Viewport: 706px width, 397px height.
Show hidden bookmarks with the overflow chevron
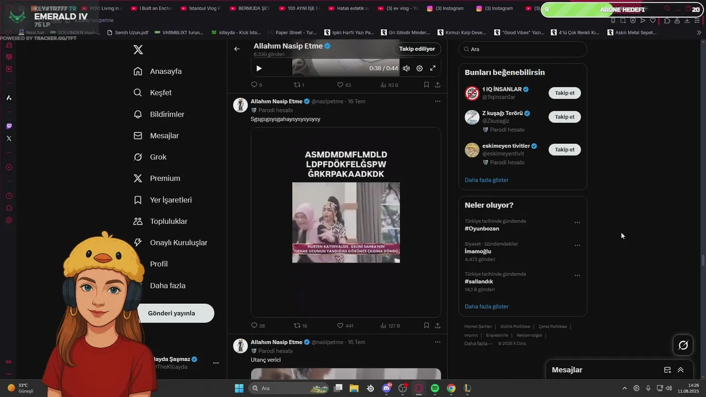[x=699, y=33]
